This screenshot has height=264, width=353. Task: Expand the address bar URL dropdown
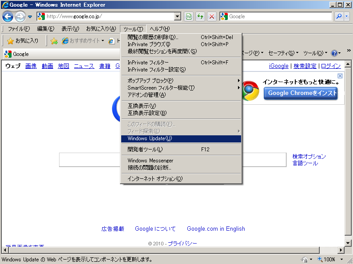(x=178, y=16)
